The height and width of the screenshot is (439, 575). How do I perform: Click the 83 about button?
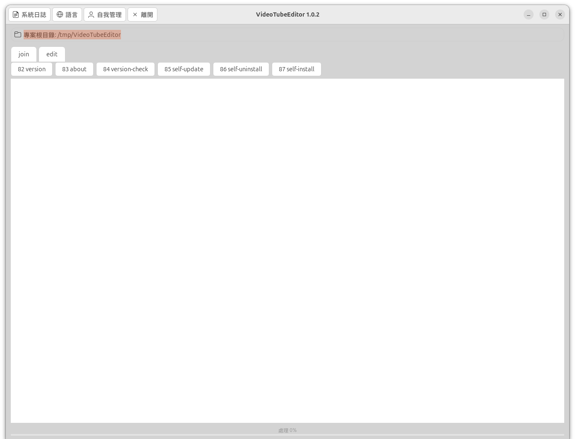(74, 69)
